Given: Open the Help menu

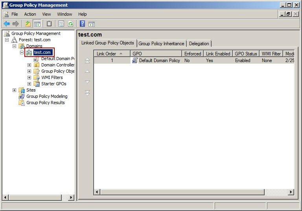Looking at the screenshot, I should click(x=83, y=14).
